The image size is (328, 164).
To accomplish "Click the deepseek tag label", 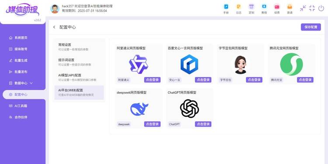I will (x=124, y=124).
